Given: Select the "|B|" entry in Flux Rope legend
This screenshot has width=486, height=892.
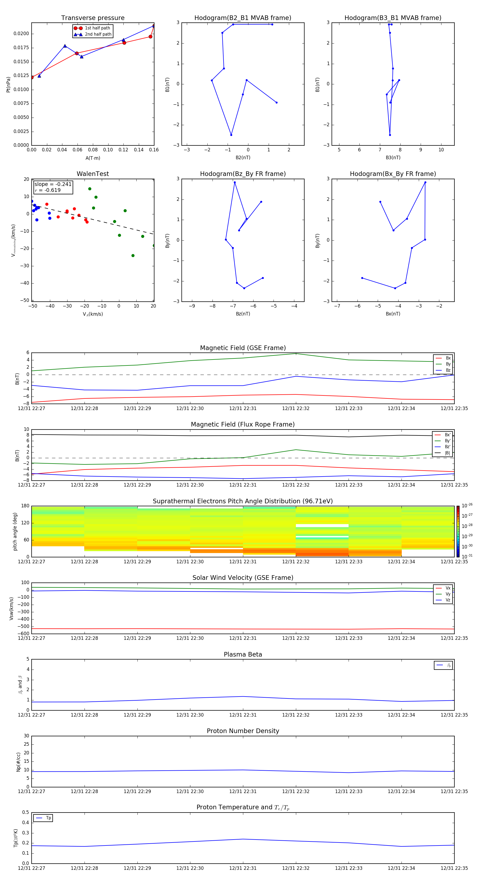Looking at the screenshot, I should point(443,453).
